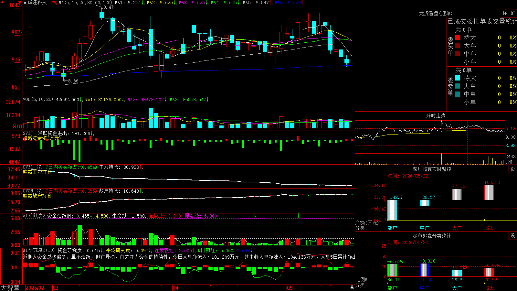Screen dimensions: 517x291
Task: Click the 超赢散户持仓 label
Action: (x=37, y=196)
